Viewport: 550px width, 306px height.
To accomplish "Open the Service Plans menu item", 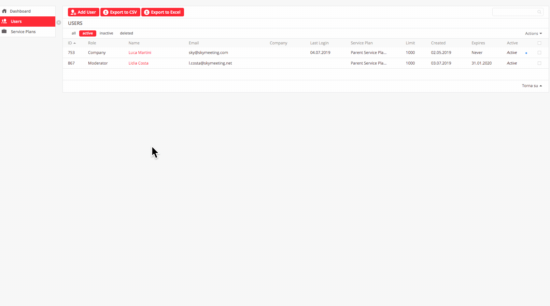I will pyautogui.click(x=28, y=31).
